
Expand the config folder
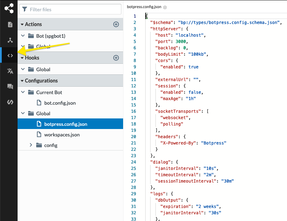pyautogui.click(x=31, y=145)
